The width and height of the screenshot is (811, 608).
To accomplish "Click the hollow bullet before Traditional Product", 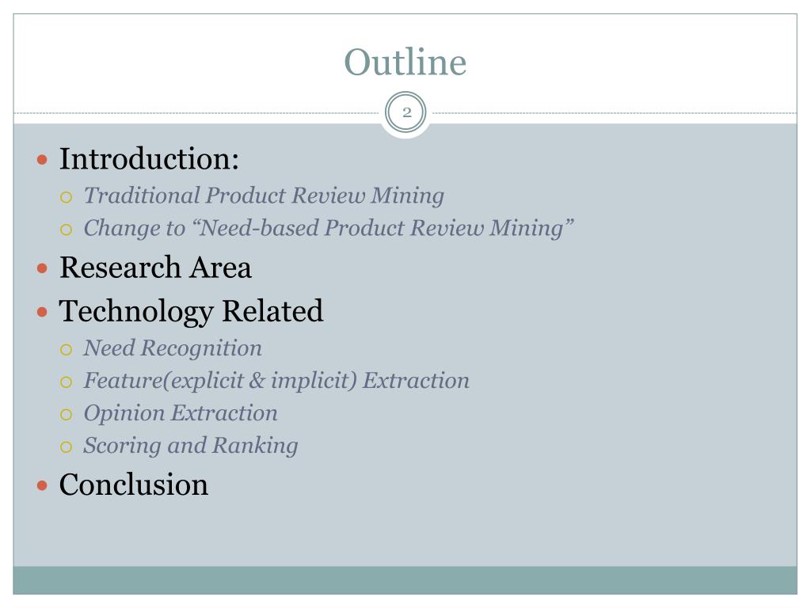I will [66, 197].
